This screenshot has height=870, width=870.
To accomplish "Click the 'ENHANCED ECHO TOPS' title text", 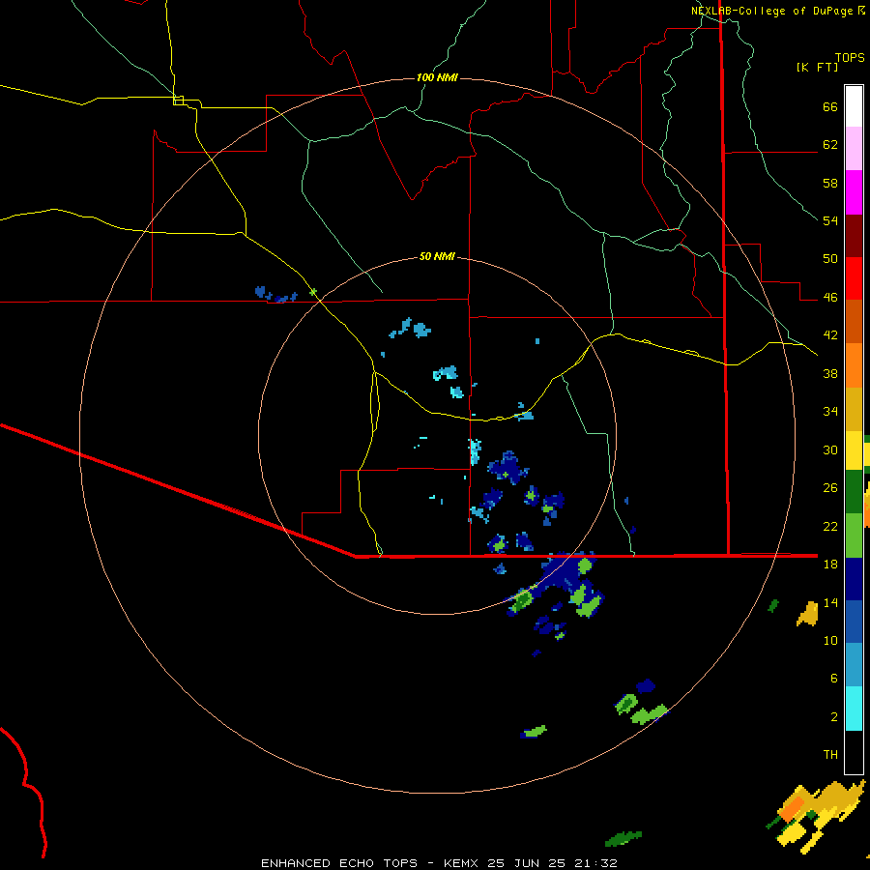I will [x=339, y=863].
